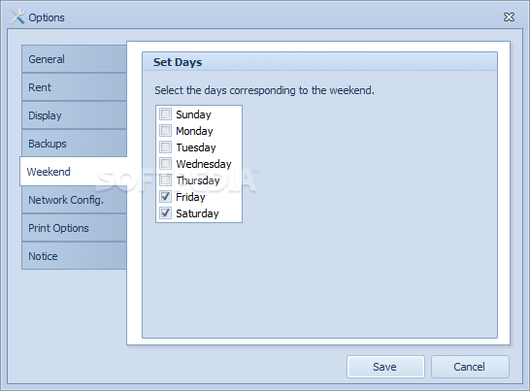This screenshot has width=530, height=391.
Task: Disable Saturday as weekend day
Action: [166, 213]
